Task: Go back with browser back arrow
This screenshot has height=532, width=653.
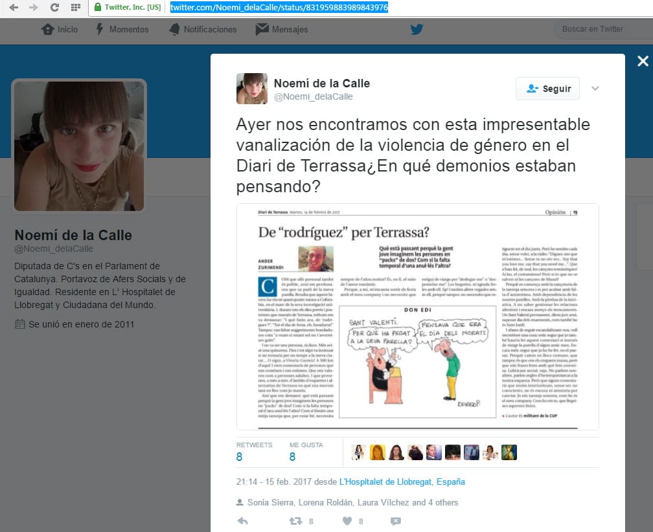Action: 14,8
